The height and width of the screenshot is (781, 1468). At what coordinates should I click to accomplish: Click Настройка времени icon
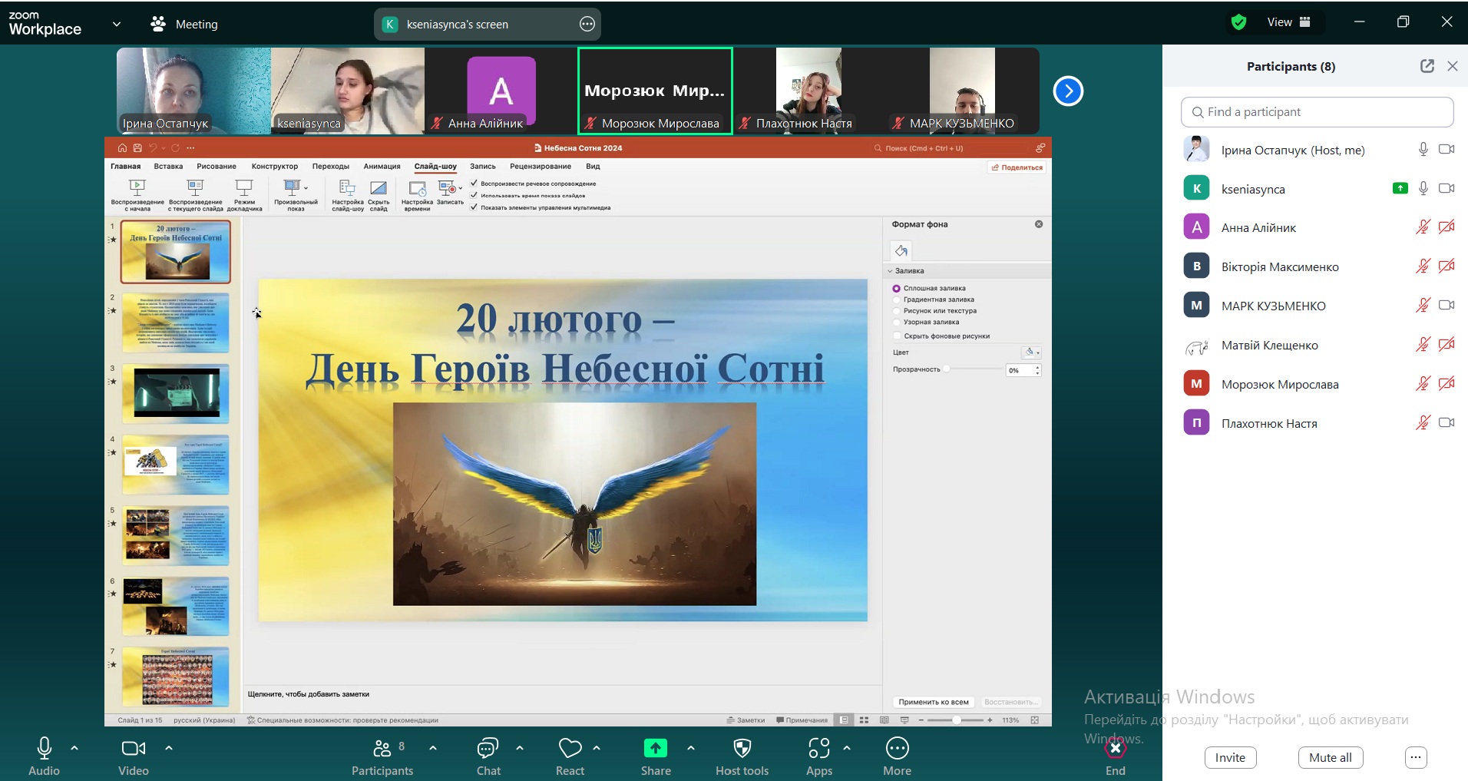pyautogui.click(x=417, y=195)
